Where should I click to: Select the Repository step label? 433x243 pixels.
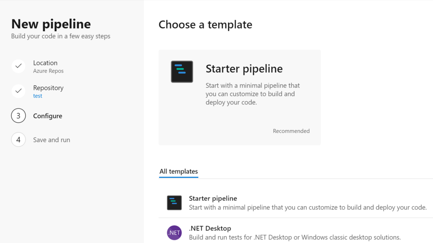click(48, 88)
